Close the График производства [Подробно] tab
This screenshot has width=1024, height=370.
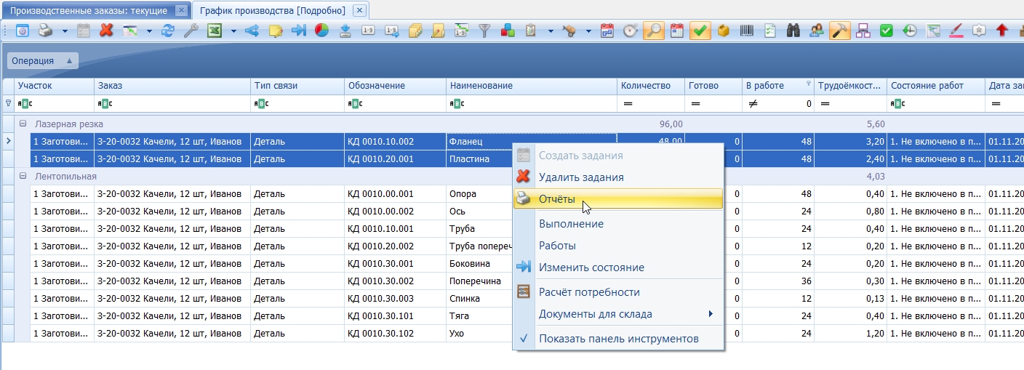pos(358,11)
